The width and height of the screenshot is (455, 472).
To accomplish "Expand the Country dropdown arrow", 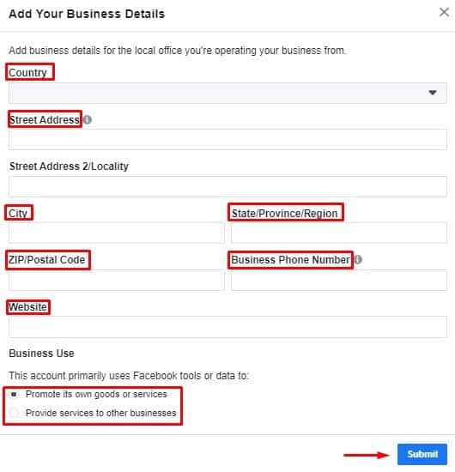I will coord(433,93).
